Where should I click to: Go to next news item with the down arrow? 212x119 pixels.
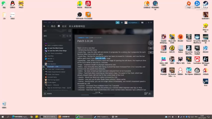coord(151,52)
